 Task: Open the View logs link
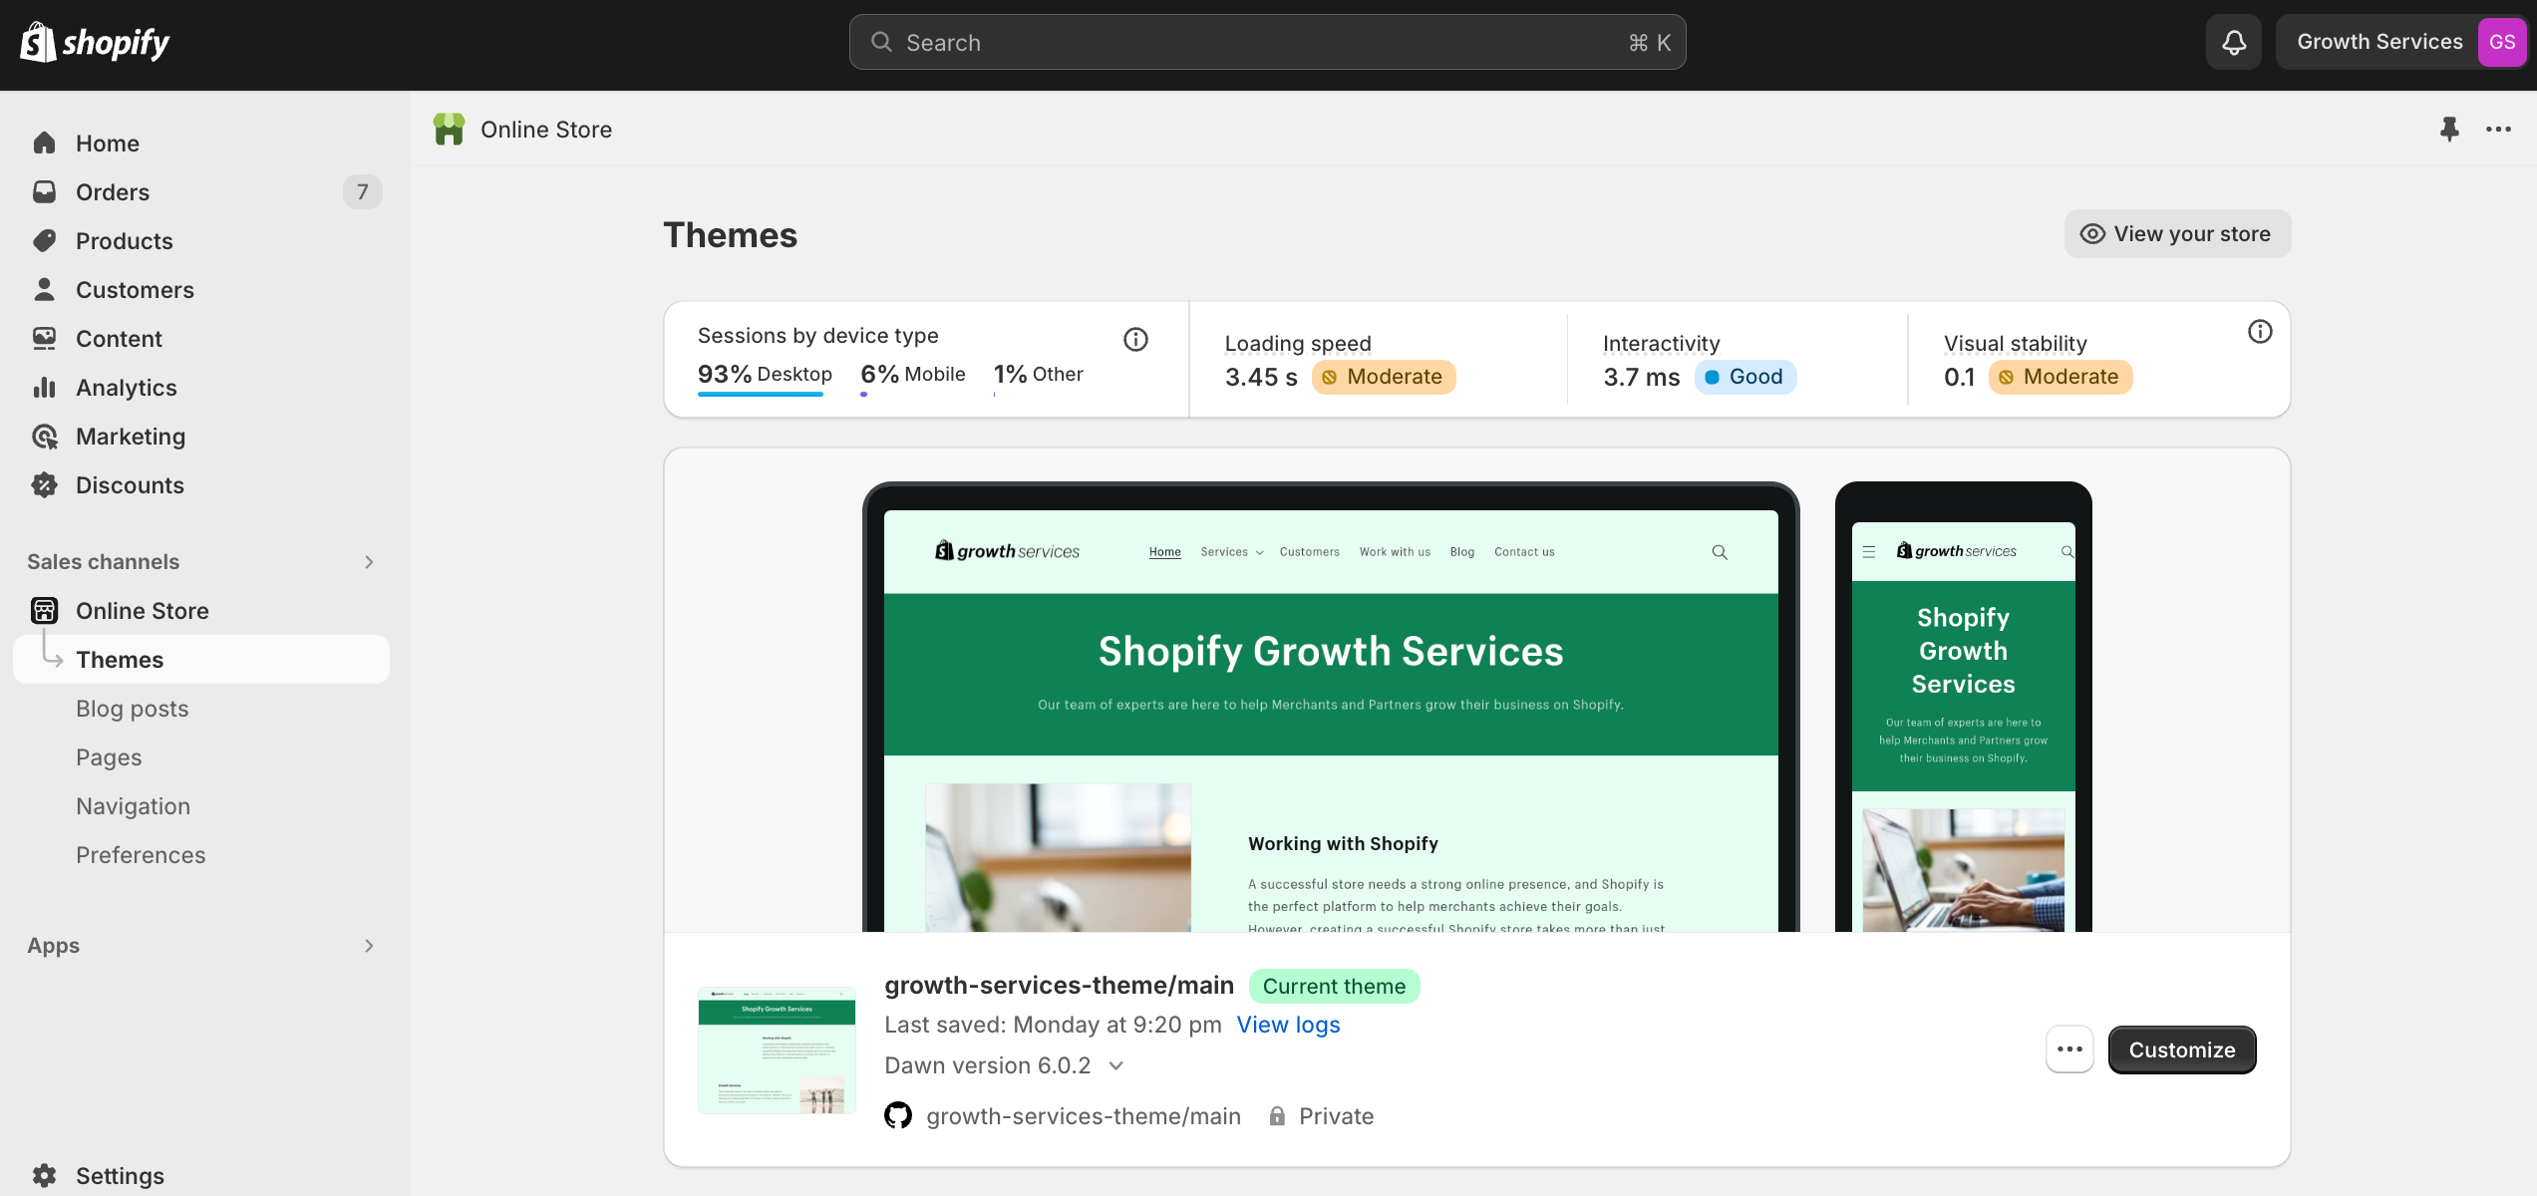pos(1288,1024)
